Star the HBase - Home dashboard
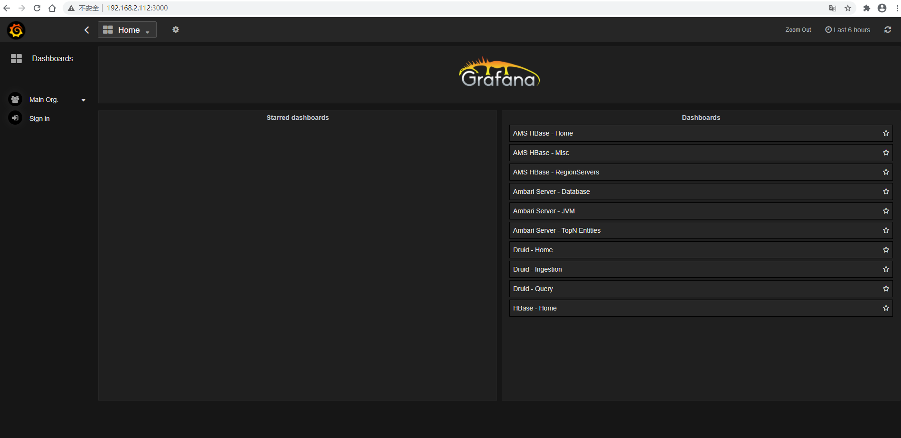The image size is (901, 438). (886, 308)
